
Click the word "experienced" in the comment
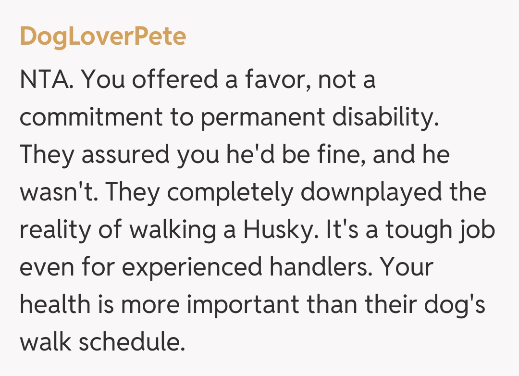[x=185, y=268]
